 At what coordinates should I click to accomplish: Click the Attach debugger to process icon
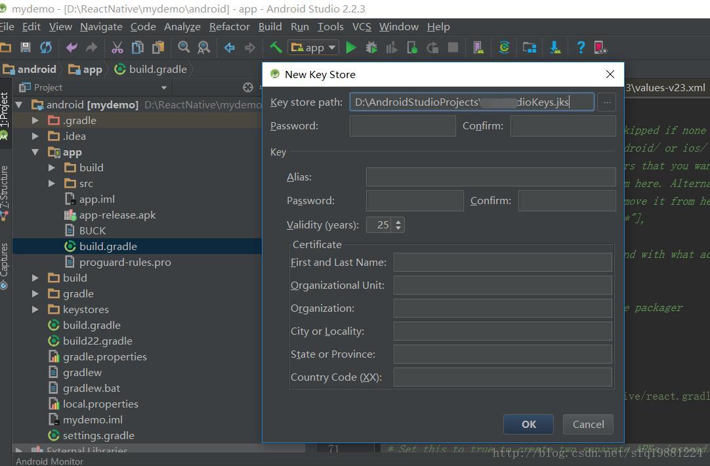(412, 47)
